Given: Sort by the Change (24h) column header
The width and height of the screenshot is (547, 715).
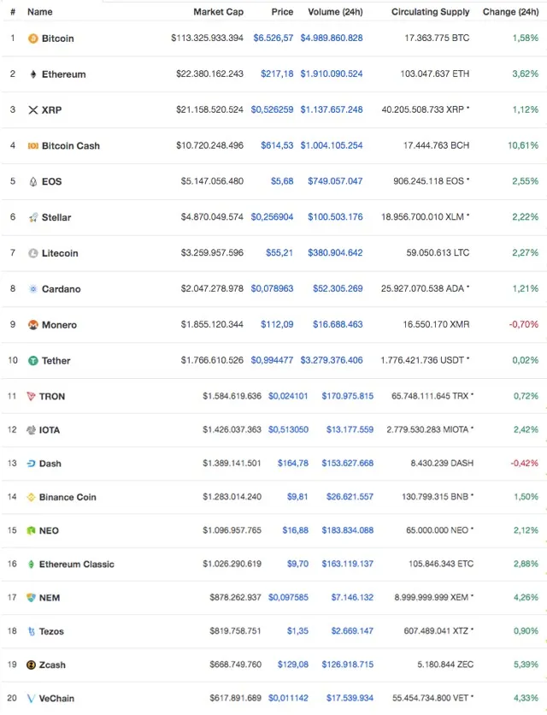Looking at the screenshot, I should [510, 12].
